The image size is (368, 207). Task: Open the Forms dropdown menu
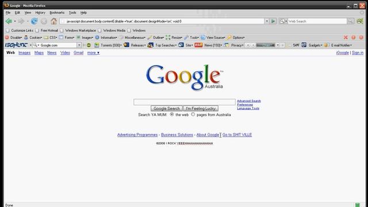click(70, 37)
